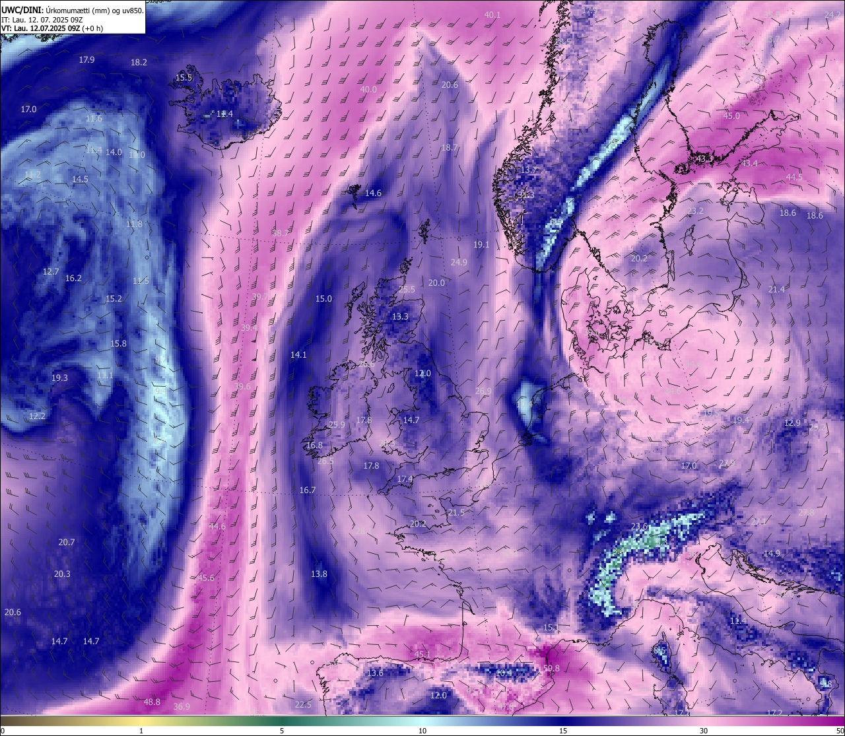Click the 21.5 value over the English Channel
The image size is (845, 736).
coord(456,512)
